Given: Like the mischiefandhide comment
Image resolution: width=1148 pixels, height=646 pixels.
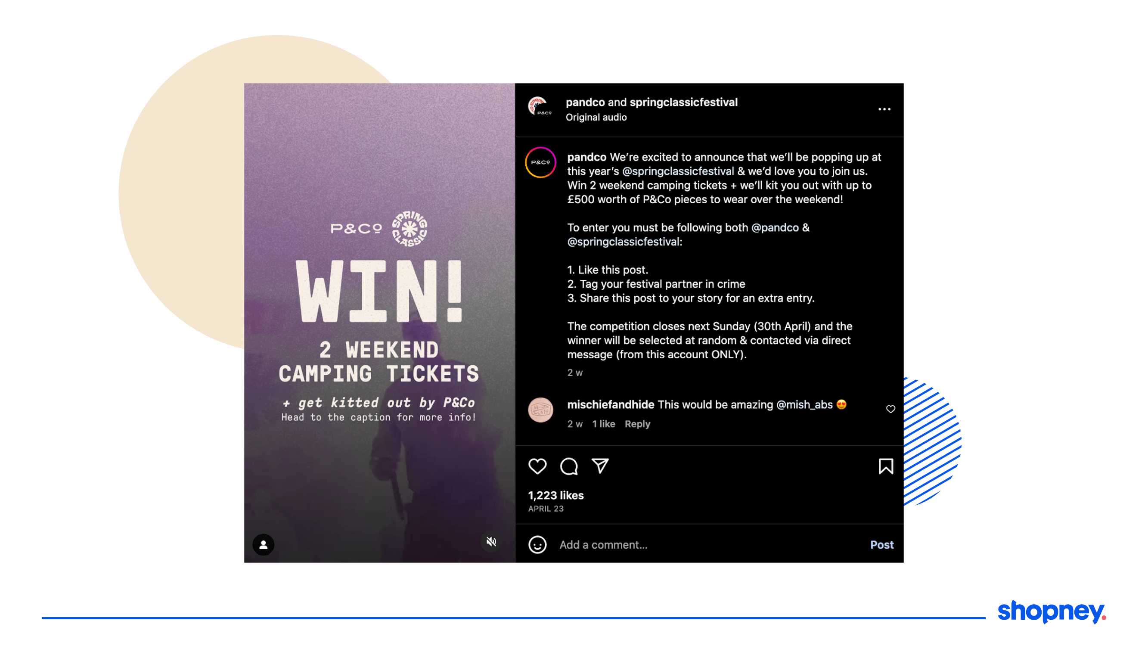Looking at the screenshot, I should tap(890, 409).
